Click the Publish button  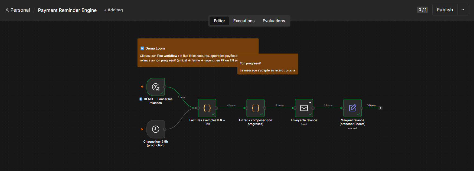445,10
